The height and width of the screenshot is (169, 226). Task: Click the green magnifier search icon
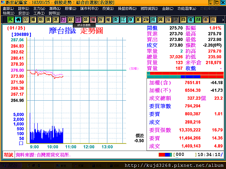click(11, 20)
